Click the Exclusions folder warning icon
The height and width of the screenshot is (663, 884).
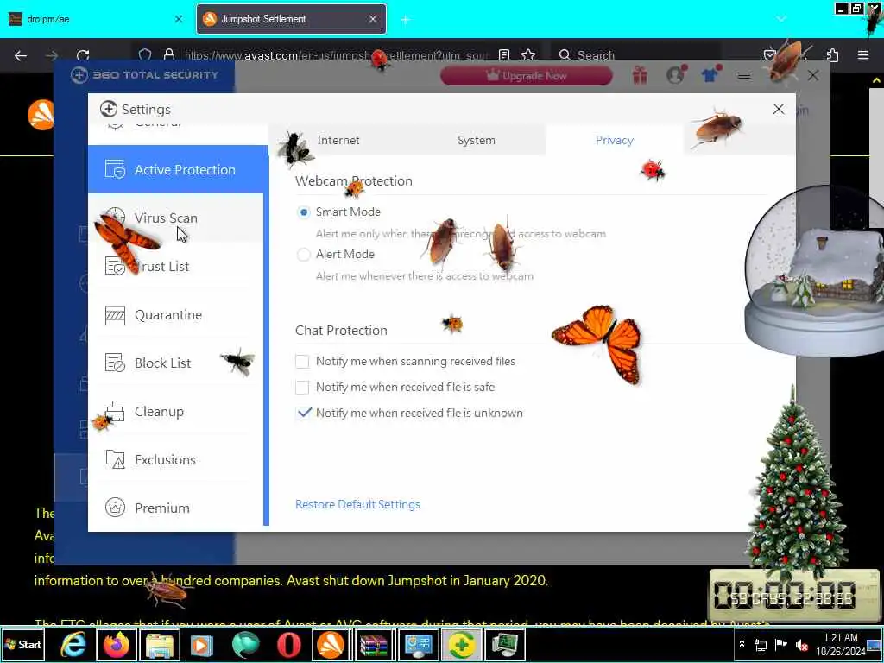(x=115, y=459)
